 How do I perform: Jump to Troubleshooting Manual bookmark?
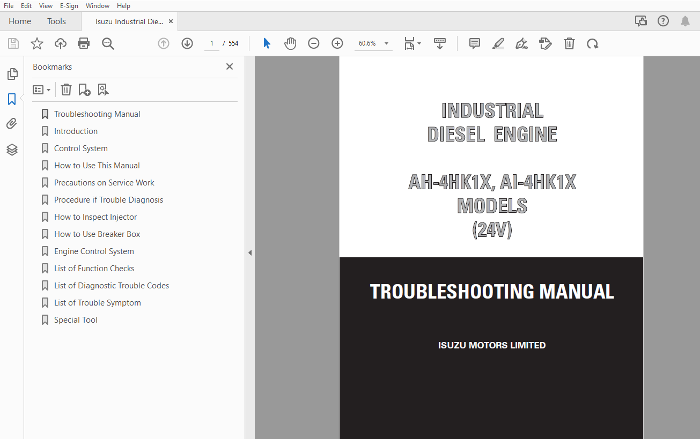click(97, 114)
